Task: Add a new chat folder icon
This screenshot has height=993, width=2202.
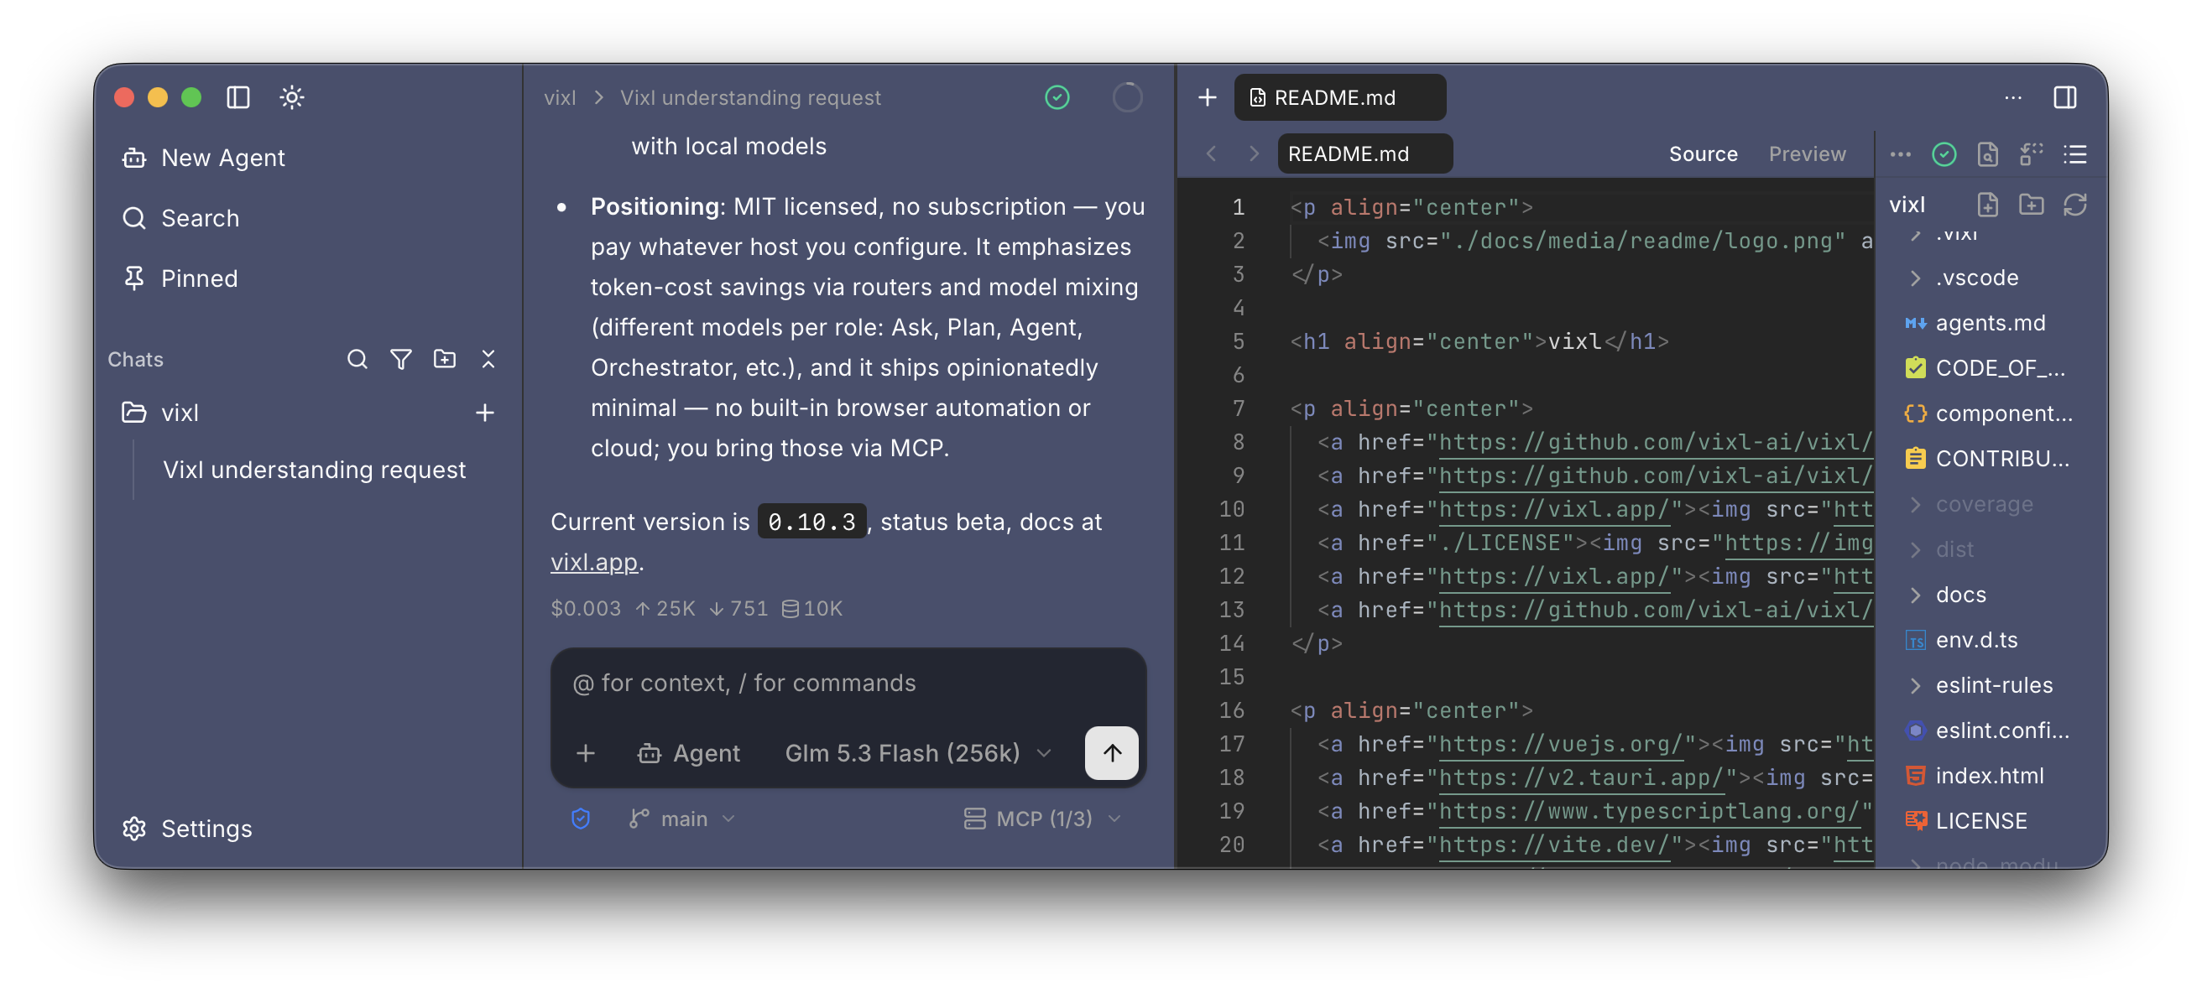Action: [x=445, y=360]
